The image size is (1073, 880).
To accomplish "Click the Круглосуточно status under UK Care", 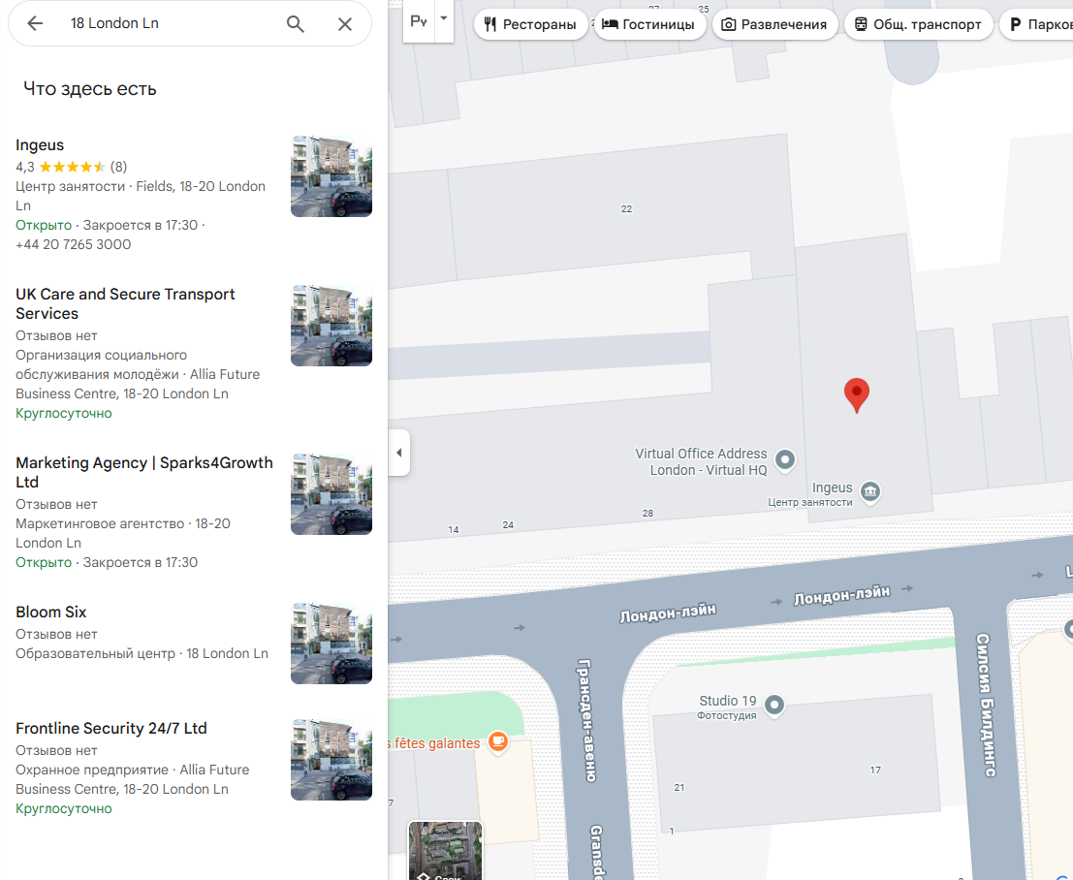I will [64, 413].
